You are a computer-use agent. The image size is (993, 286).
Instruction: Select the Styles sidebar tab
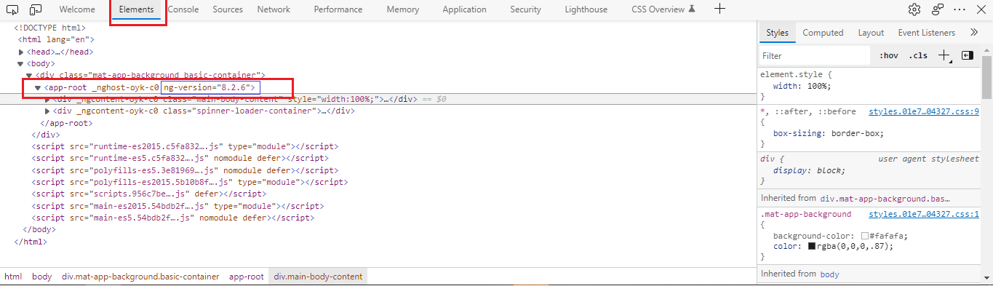point(777,33)
